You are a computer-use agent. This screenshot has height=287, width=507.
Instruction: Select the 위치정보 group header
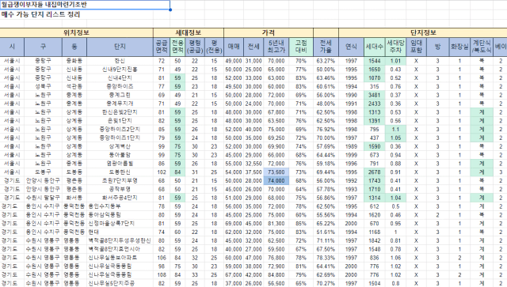[76, 32]
